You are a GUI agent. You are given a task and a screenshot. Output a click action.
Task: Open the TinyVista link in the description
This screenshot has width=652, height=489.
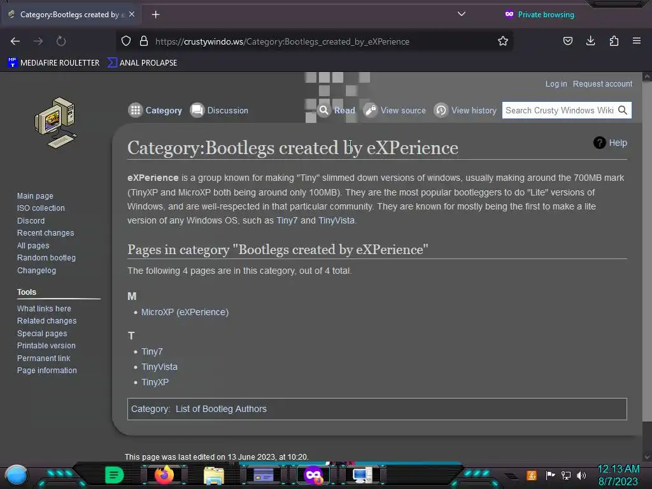336,220
